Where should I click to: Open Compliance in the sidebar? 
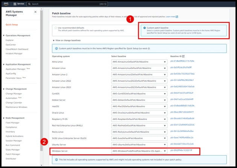[11, 127]
